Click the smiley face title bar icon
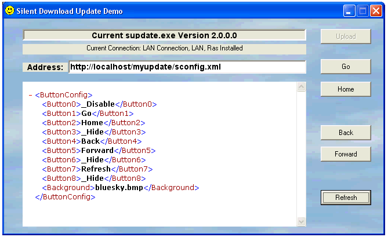Viewport: 388px width, 237px height. (10, 10)
